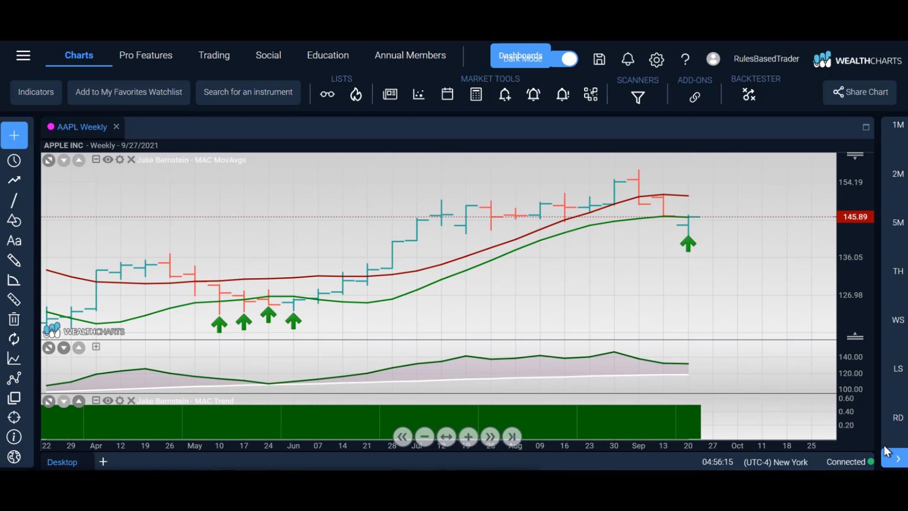908x511 pixels.
Task: Click Add to My Favorites Watchlist
Action: 129,92
